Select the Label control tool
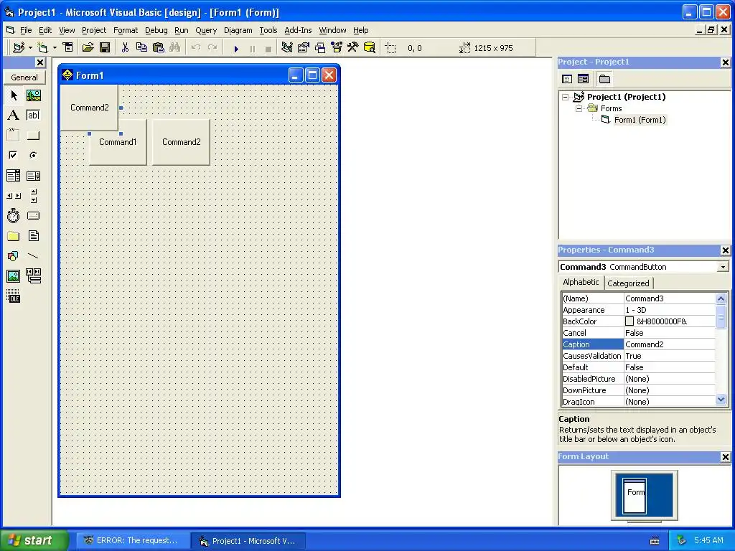This screenshot has height=551, width=735. click(x=14, y=116)
